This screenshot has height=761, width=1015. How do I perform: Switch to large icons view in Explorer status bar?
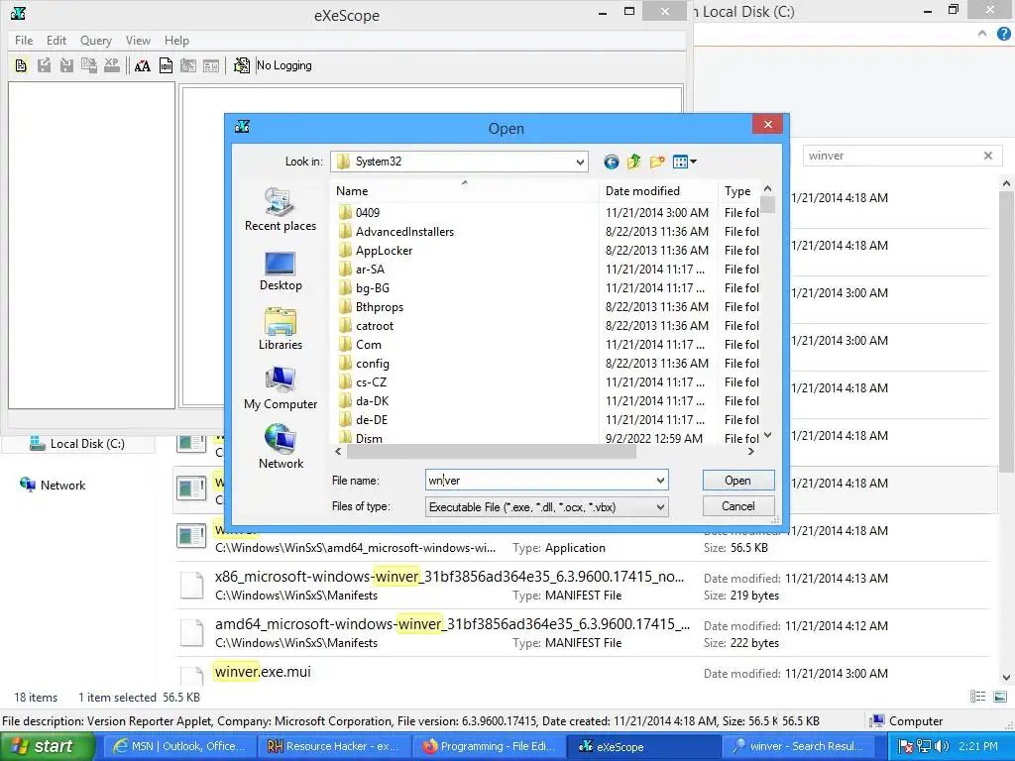pos(1000,697)
